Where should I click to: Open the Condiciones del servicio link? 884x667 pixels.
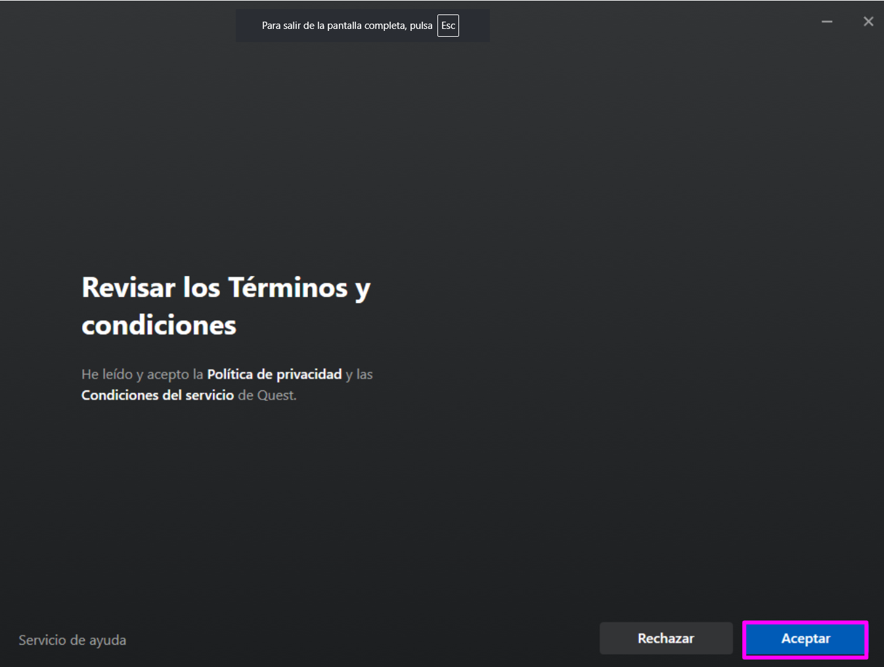pyautogui.click(x=158, y=395)
